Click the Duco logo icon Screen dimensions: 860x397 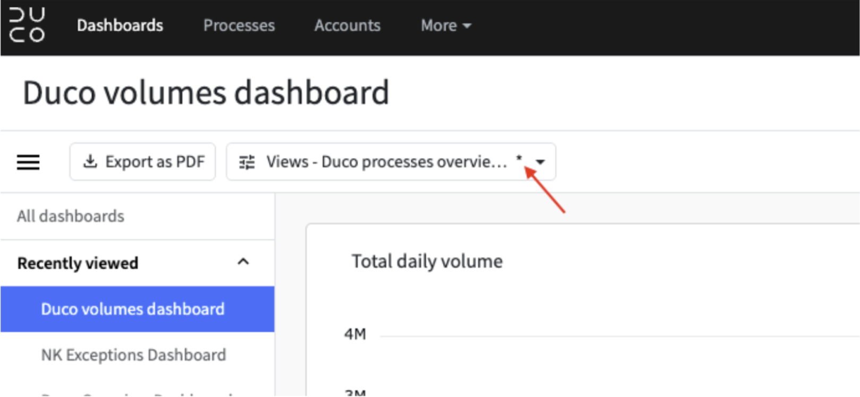tap(27, 25)
